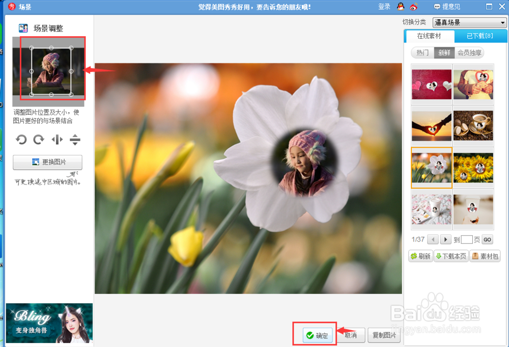
Task: Open the 提意见 feedback link
Action: 447,7
